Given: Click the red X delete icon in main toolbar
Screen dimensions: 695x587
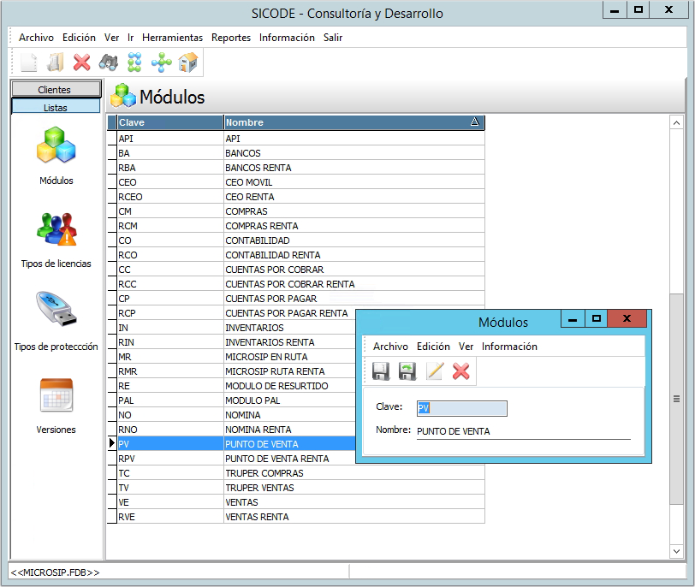Looking at the screenshot, I should tap(82, 62).
